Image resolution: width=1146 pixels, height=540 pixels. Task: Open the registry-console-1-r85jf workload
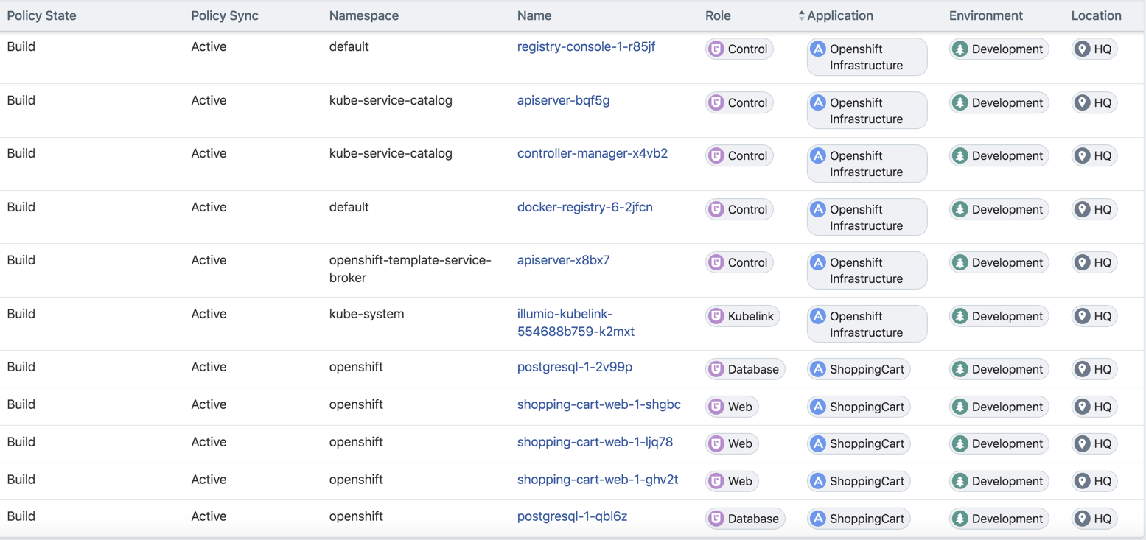coord(585,46)
